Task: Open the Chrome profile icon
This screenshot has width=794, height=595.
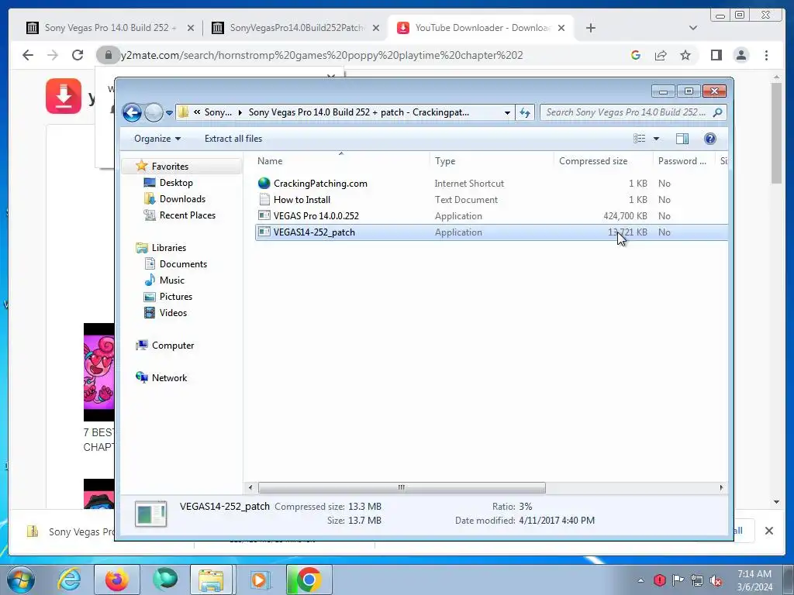Action: pyautogui.click(x=740, y=55)
